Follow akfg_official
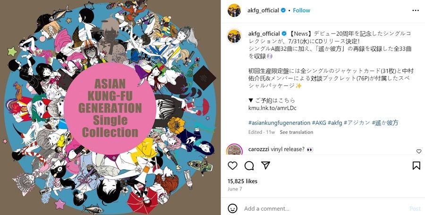This screenshot has width=425, height=215. [301, 10]
